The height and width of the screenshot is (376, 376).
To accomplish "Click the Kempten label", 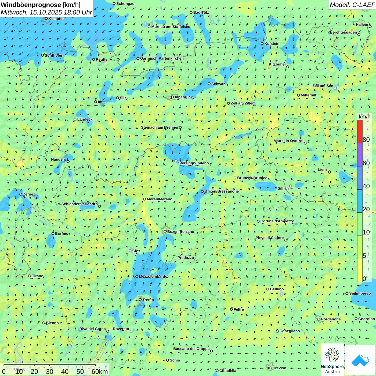I will (x=57, y=19).
